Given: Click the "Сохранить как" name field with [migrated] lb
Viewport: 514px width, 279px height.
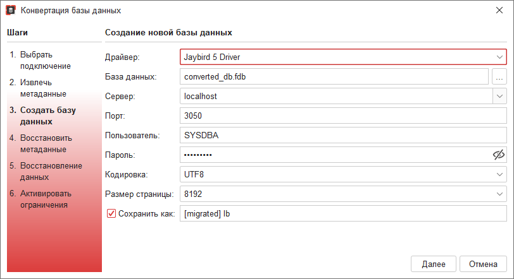Looking at the screenshot, I should [343, 213].
